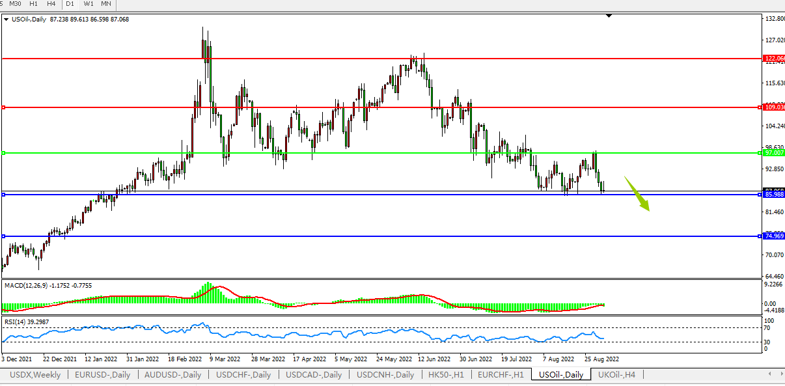Select left handle of the 74.969 blue line
Screen dimensions: 785x386
4,236
